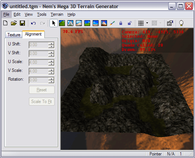Switch to the Texture tab
This screenshot has height=158, width=195.
click(14, 35)
